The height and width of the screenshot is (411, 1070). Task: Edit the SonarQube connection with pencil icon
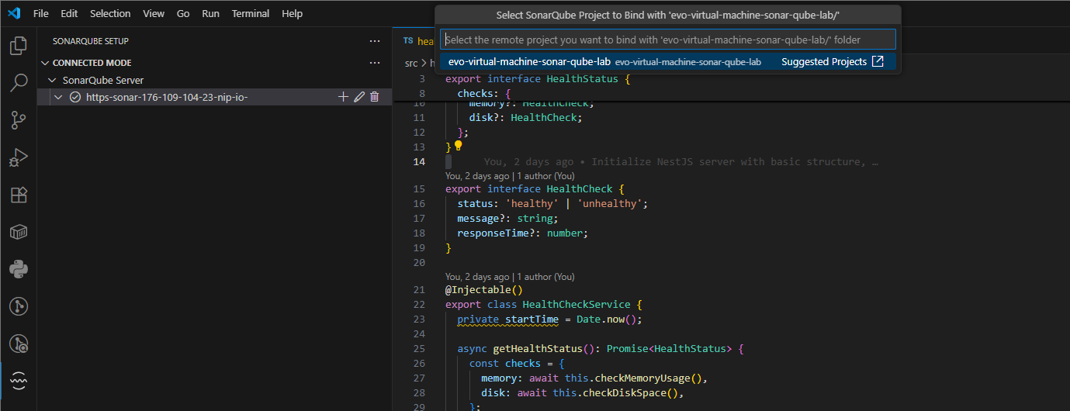pos(359,97)
